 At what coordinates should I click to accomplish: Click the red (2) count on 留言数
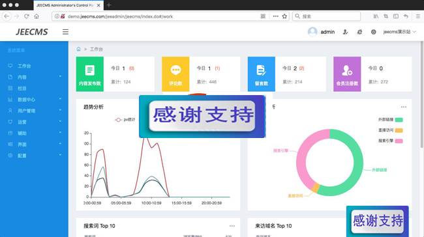302,68
